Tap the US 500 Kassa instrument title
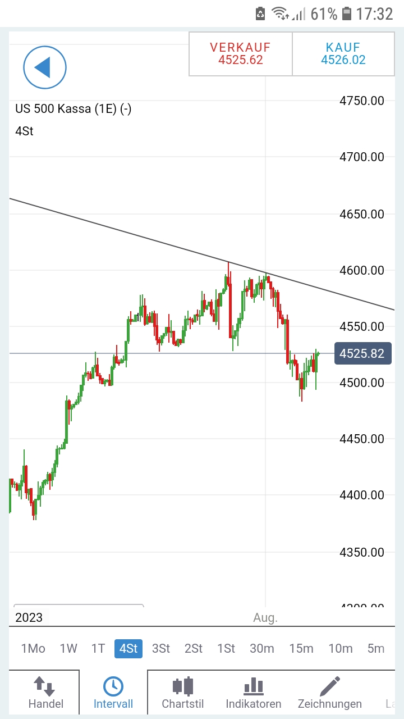 (74, 109)
